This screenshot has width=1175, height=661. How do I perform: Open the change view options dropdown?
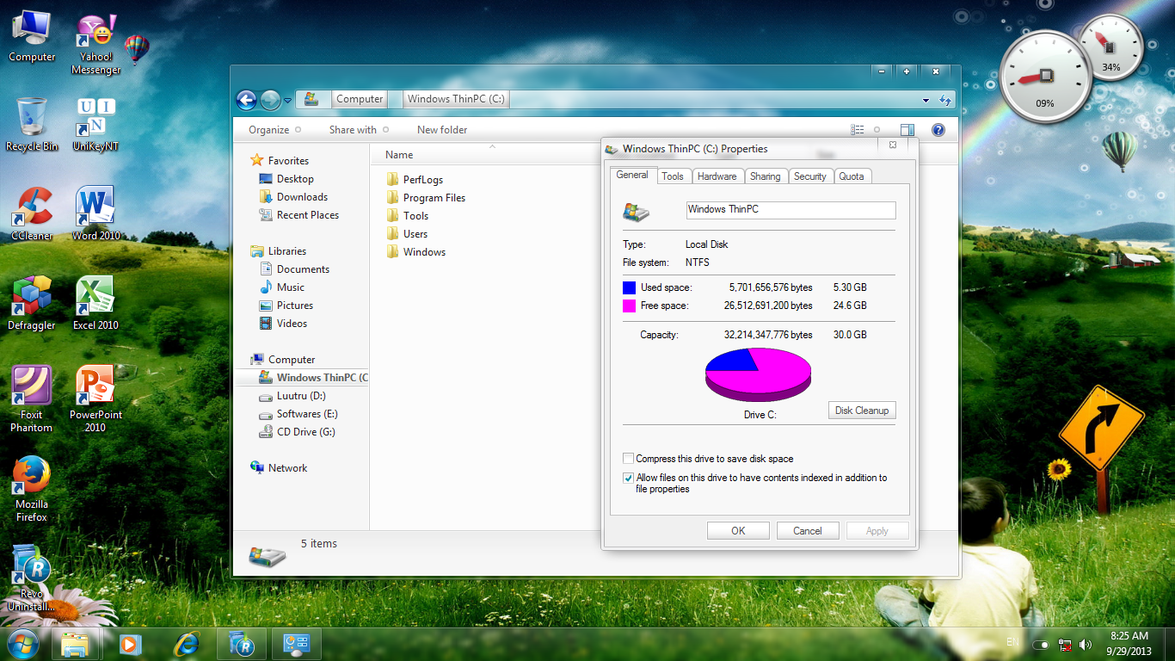[877, 130]
